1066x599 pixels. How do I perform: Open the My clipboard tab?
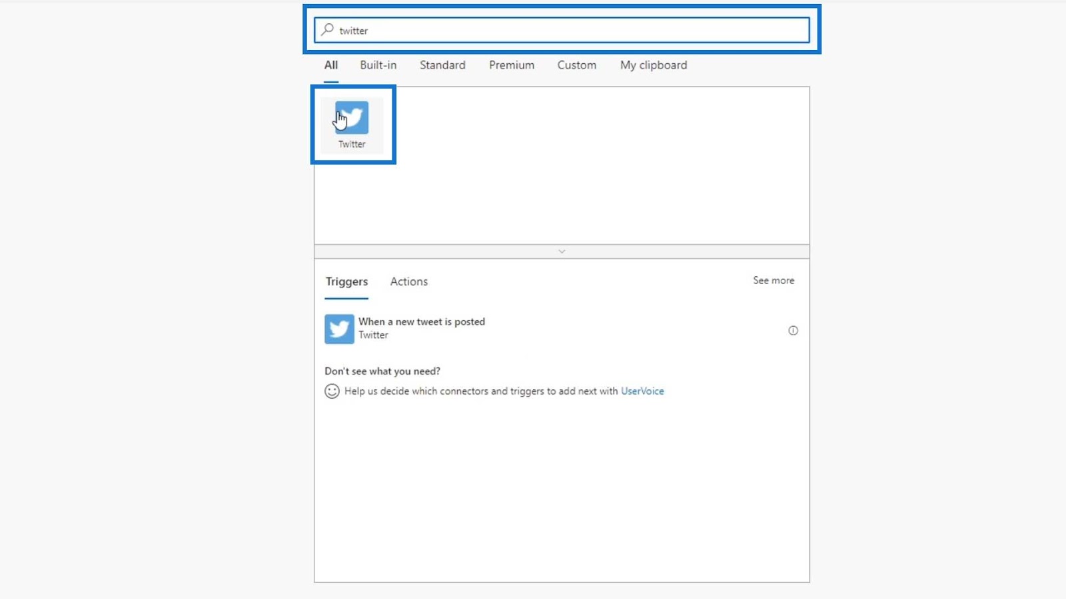654,65
